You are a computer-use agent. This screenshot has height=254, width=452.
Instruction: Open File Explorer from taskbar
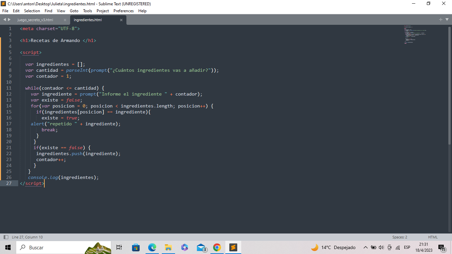pyautogui.click(x=168, y=247)
